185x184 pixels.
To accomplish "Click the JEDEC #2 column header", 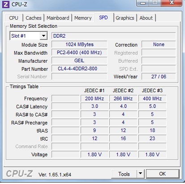I will pos(123,90).
